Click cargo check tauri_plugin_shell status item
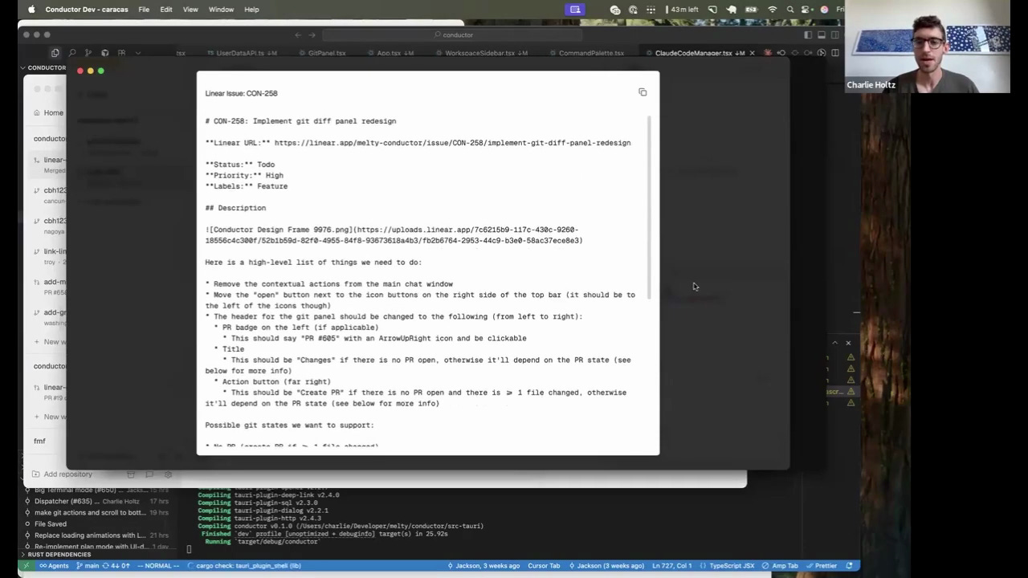This screenshot has width=1028, height=578. coord(243,565)
